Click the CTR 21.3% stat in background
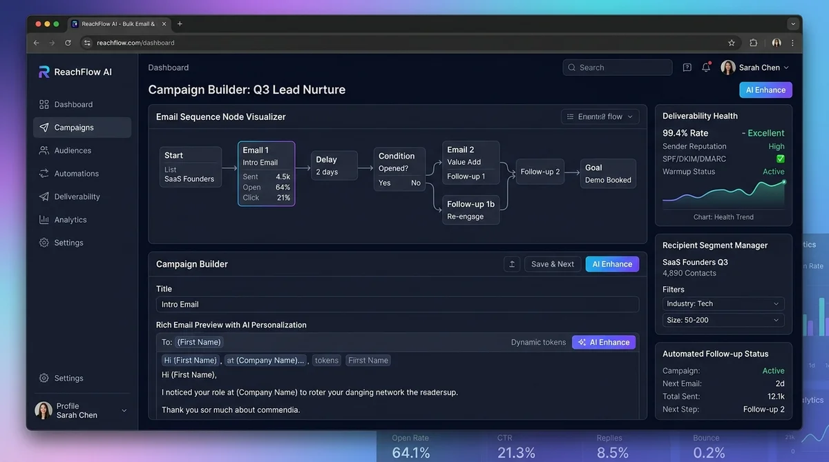Screen dimensions: 829x462 516,447
